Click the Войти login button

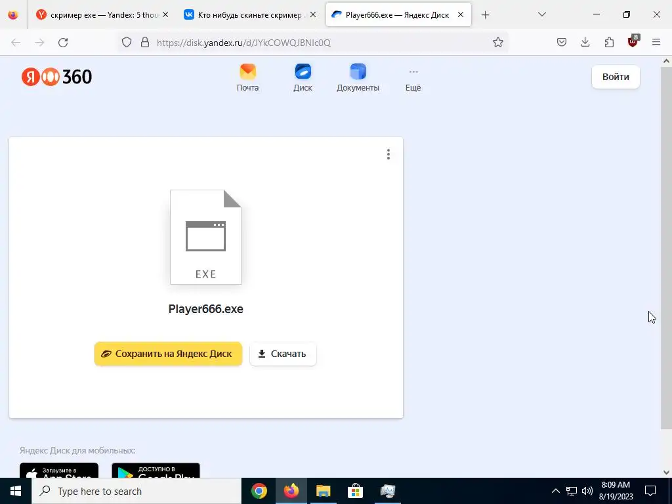[x=616, y=77]
